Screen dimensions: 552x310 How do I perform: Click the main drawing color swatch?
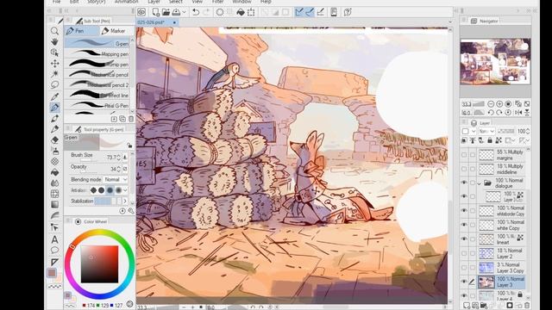(52, 273)
